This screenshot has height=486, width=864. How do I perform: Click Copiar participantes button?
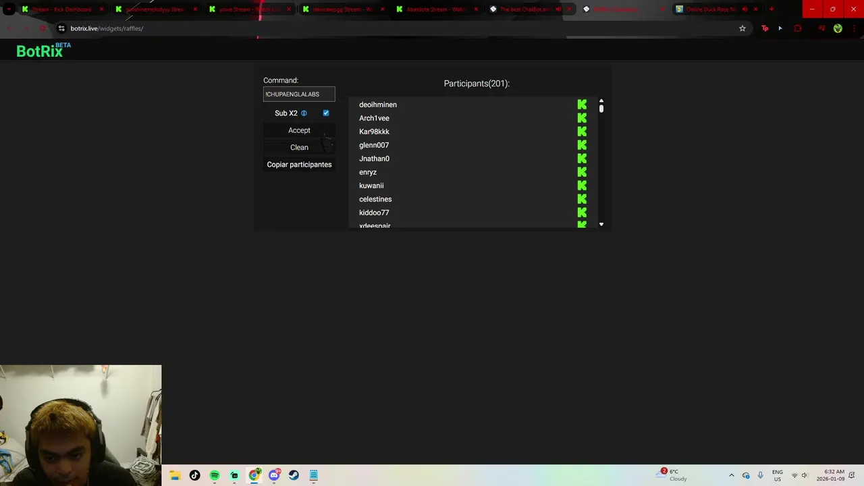tap(299, 165)
